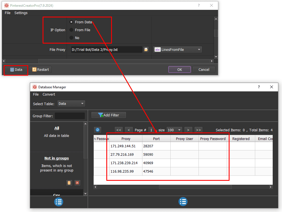Click the orange clipboard group icon

coord(69,183)
